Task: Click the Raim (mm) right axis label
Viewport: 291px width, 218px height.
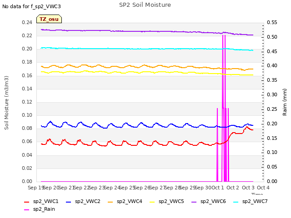Action: [x=285, y=102]
